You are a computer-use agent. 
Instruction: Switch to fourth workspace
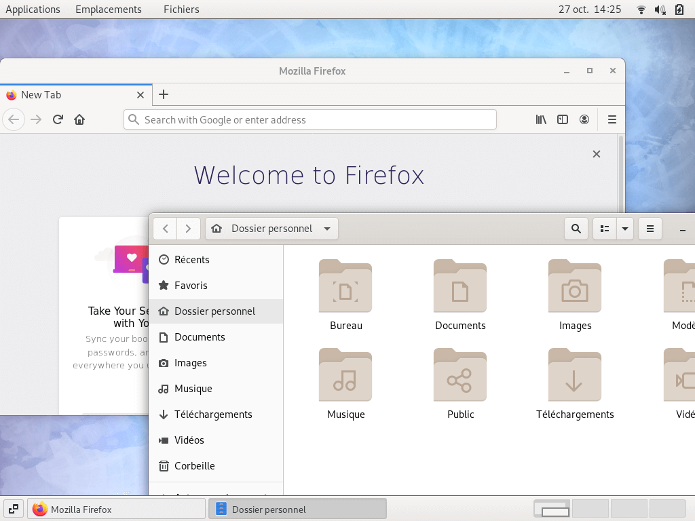667,509
